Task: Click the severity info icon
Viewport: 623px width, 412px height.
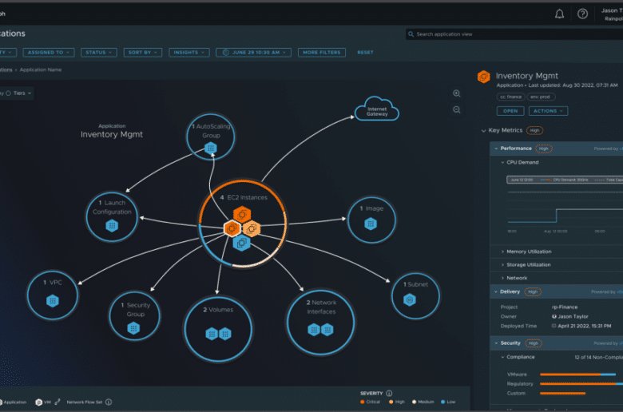Action: tap(390, 394)
